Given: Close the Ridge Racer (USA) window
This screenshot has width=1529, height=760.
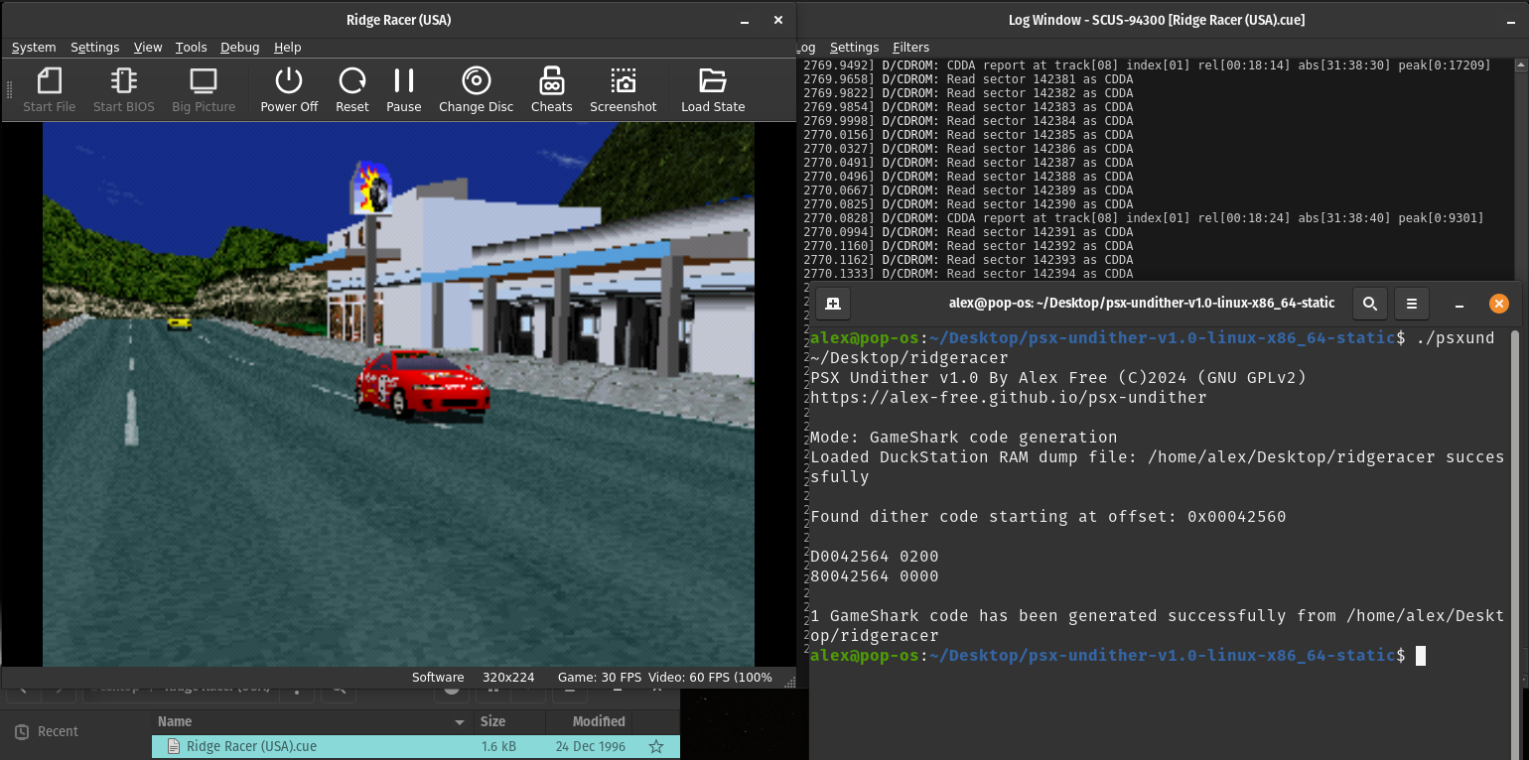Looking at the screenshot, I should pyautogui.click(x=779, y=20).
